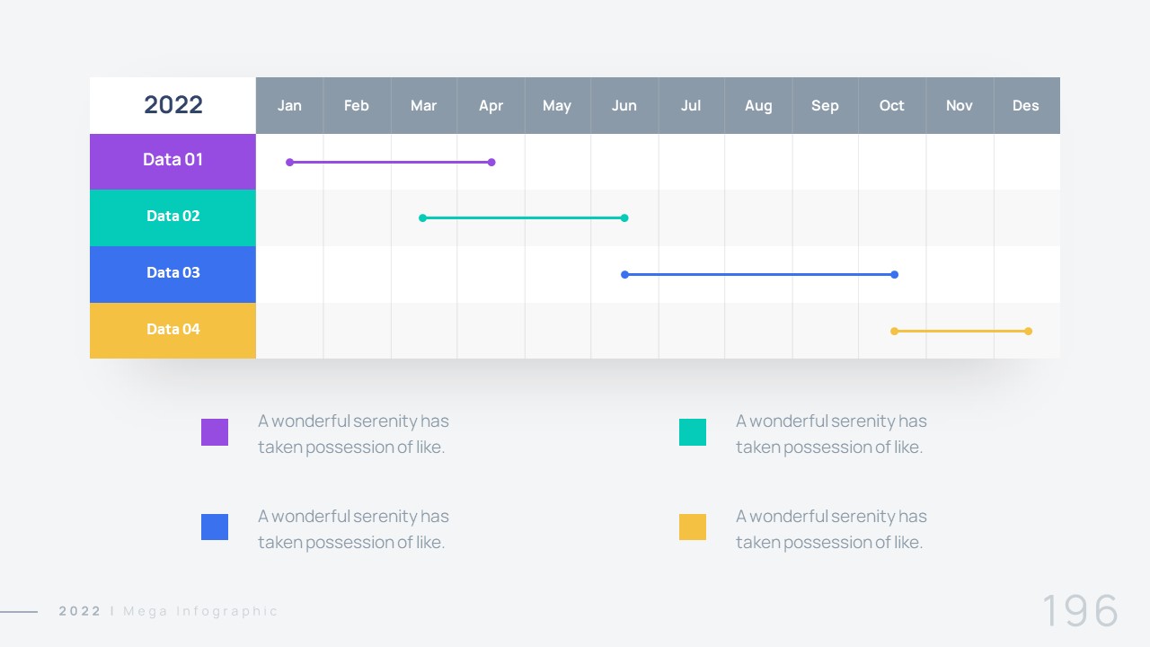Click the purple timeline bar's start dot

point(289,163)
